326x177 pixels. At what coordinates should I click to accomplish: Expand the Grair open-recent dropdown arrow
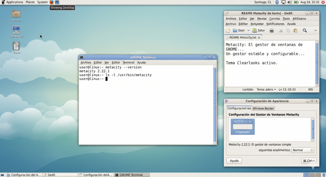pyautogui.click(x=248, y=30)
